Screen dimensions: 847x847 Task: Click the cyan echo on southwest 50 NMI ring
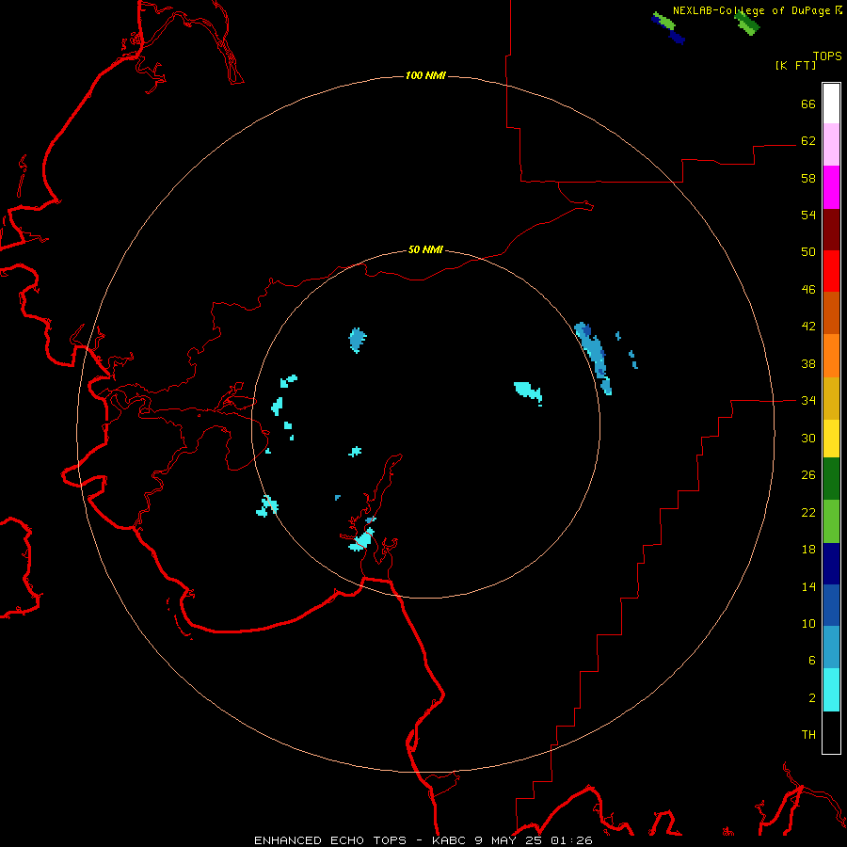[267, 506]
